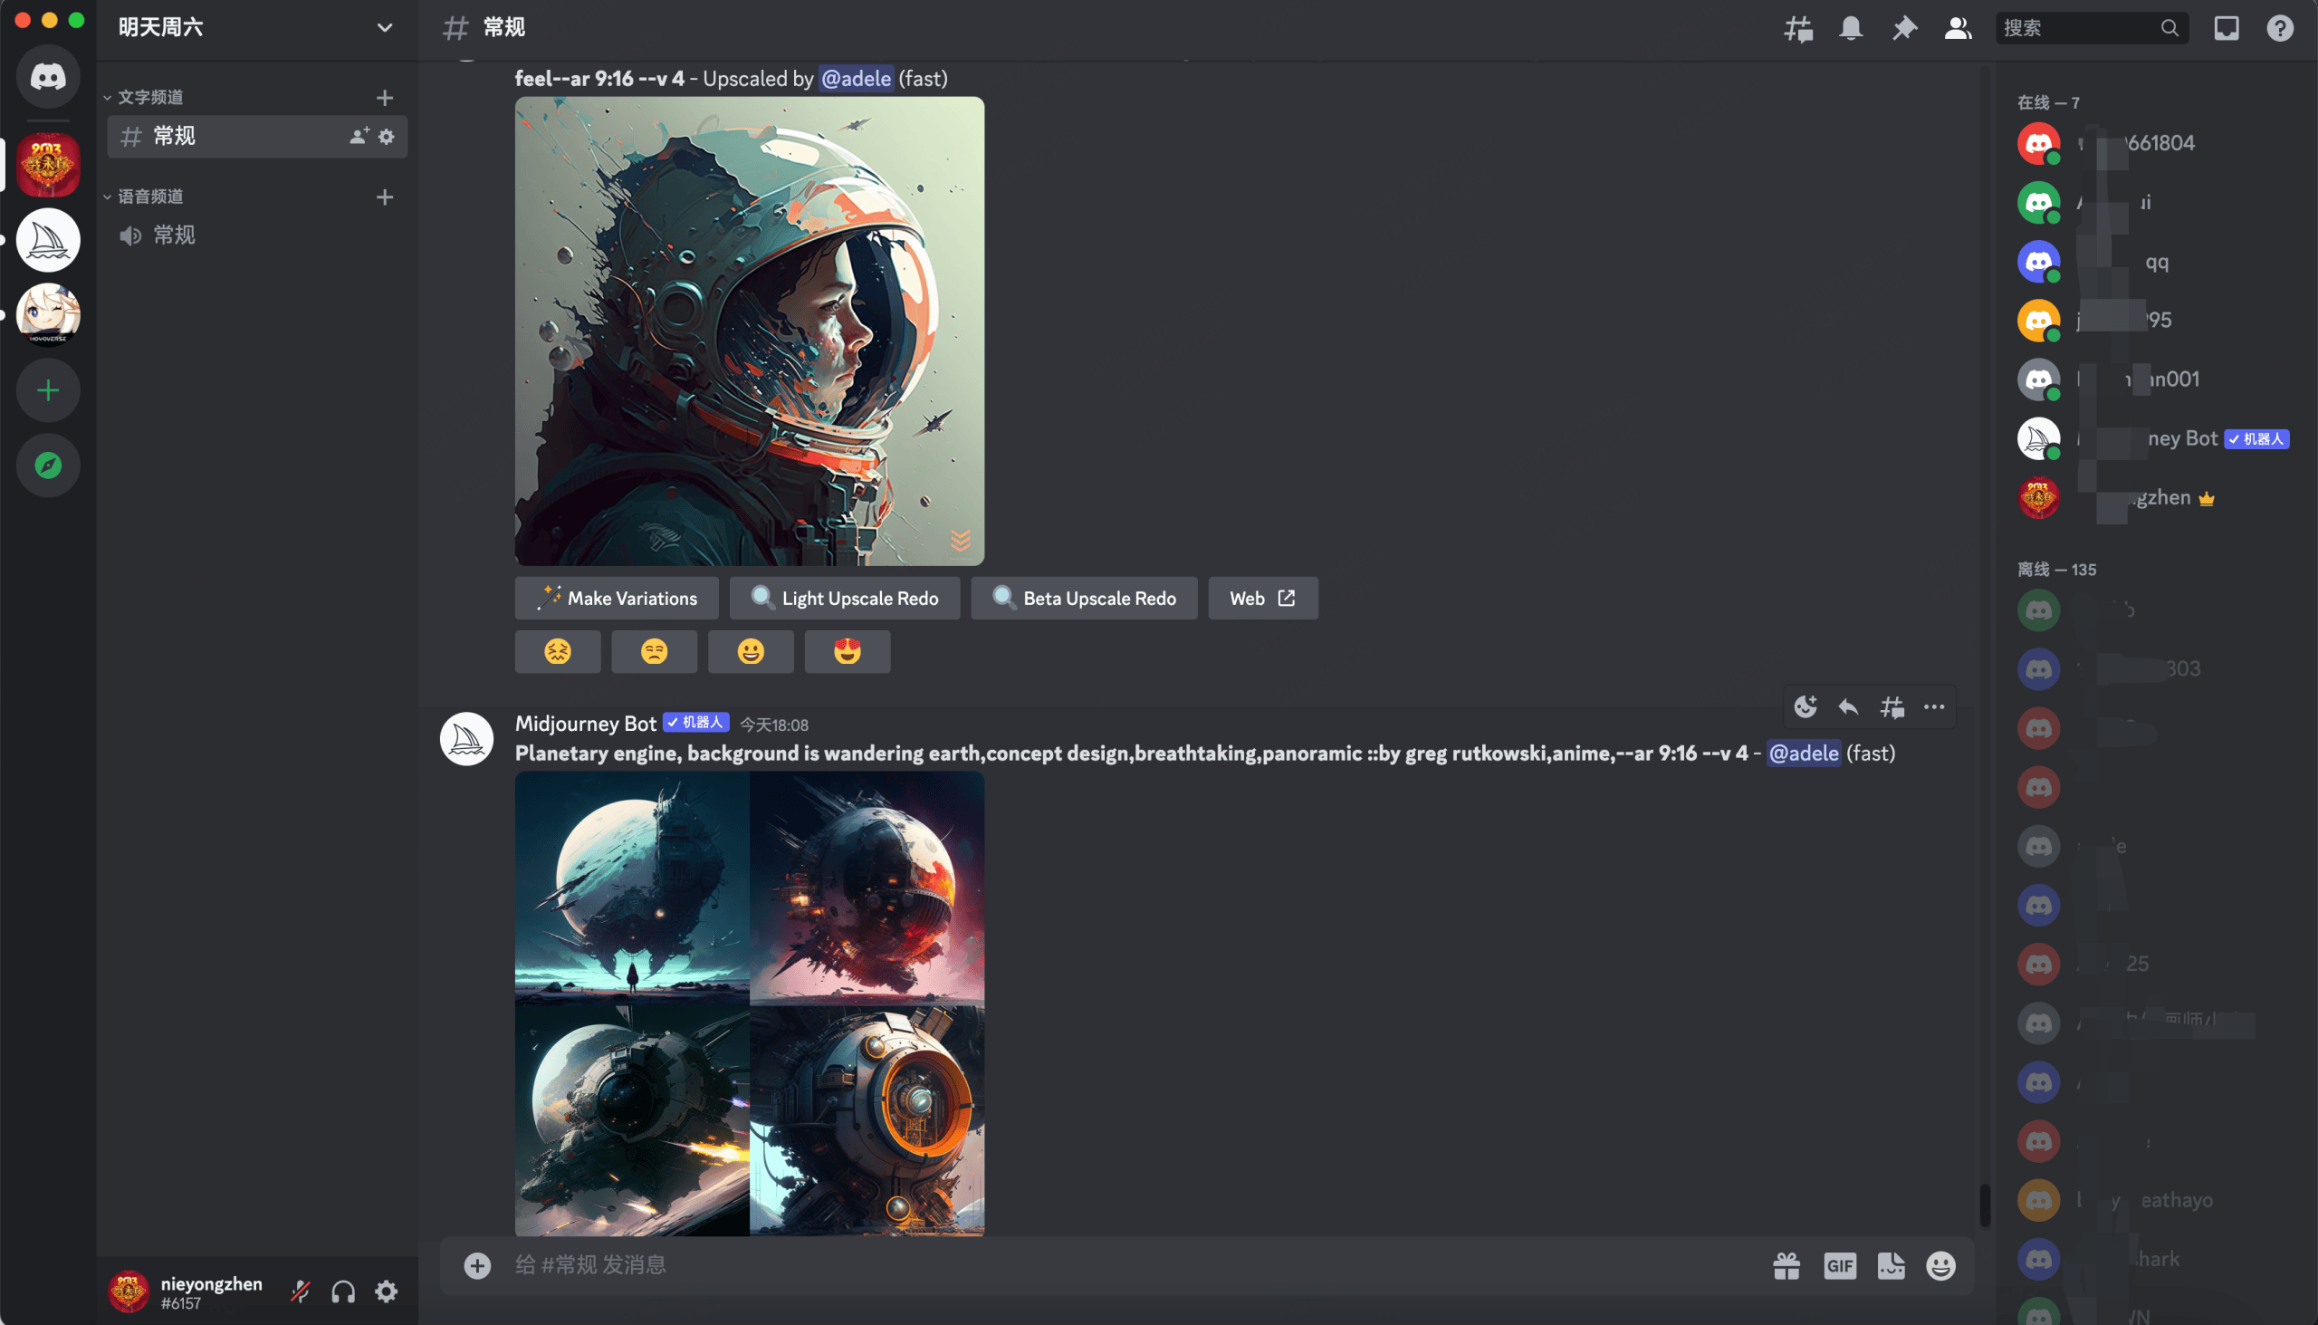Viewport: 2318px width, 1325px height.
Task: Open the sticker picker
Action: point(1891,1265)
